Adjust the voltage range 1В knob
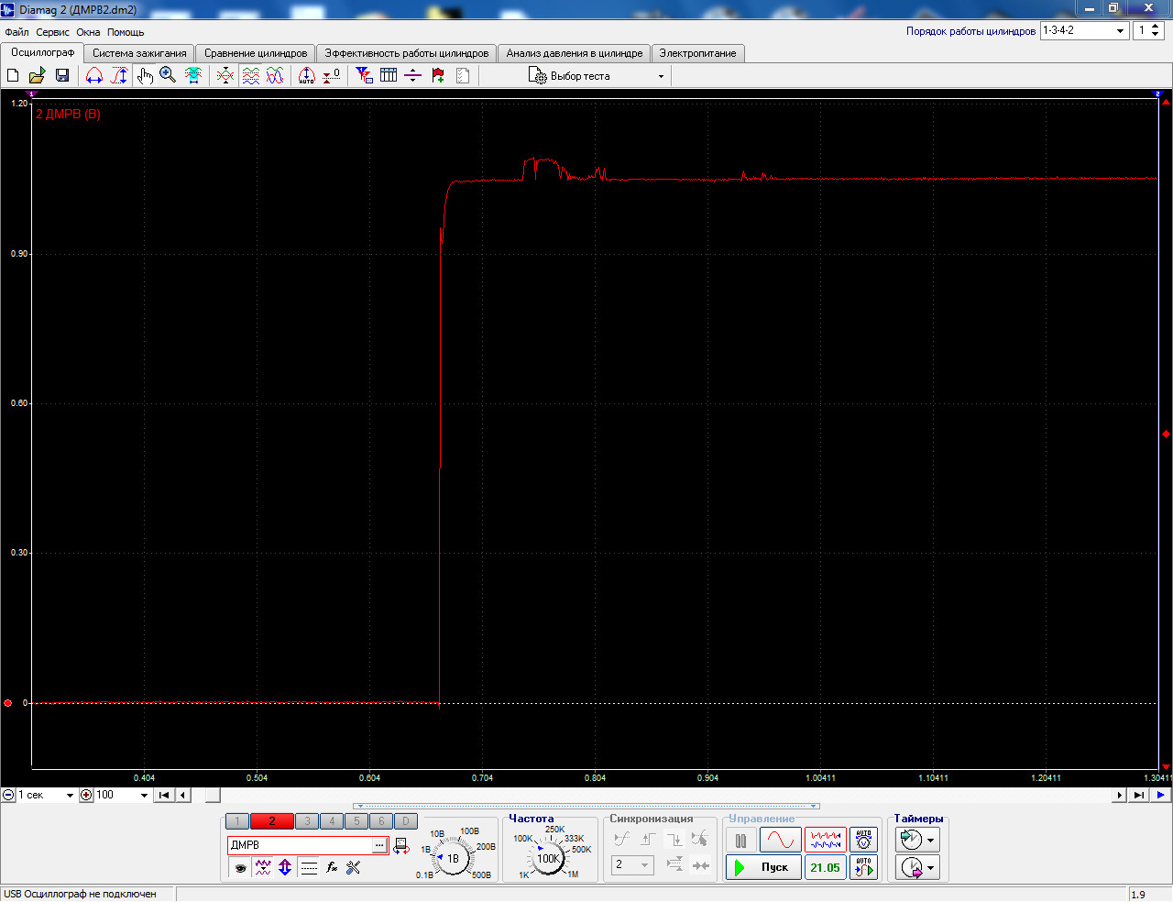 point(452,859)
